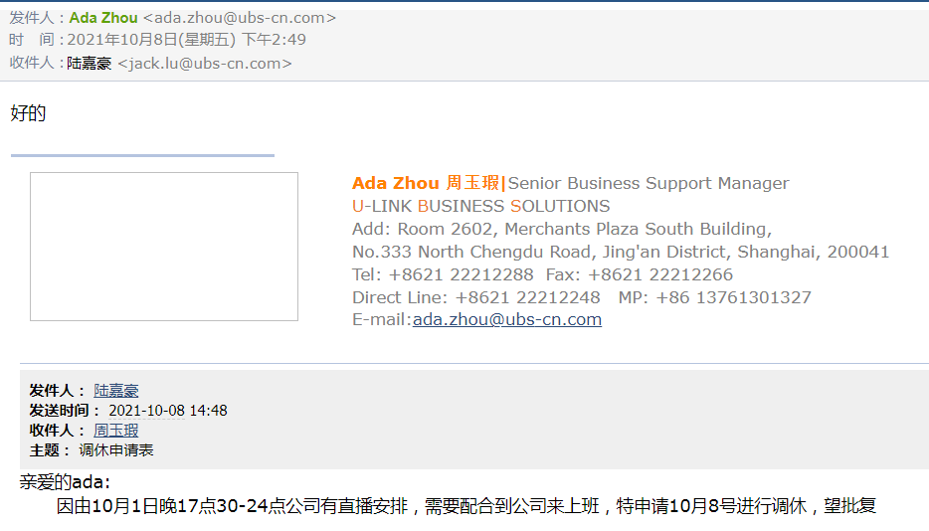This screenshot has height=531, width=929.
Task: Click the empty signature image placeholder
Action: (164, 247)
